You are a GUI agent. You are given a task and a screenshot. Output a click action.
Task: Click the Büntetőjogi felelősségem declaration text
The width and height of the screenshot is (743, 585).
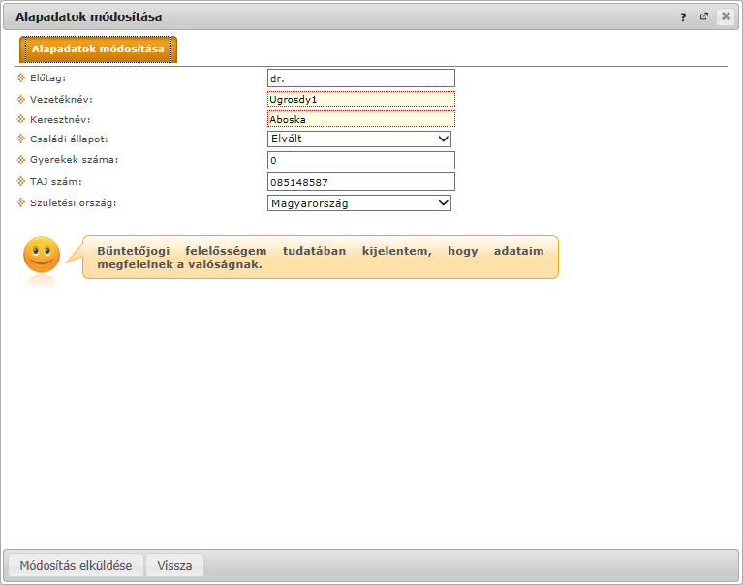321,258
